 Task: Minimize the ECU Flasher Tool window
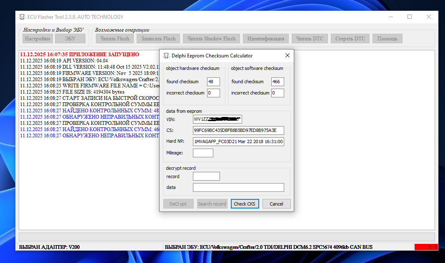[x=391, y=17]
